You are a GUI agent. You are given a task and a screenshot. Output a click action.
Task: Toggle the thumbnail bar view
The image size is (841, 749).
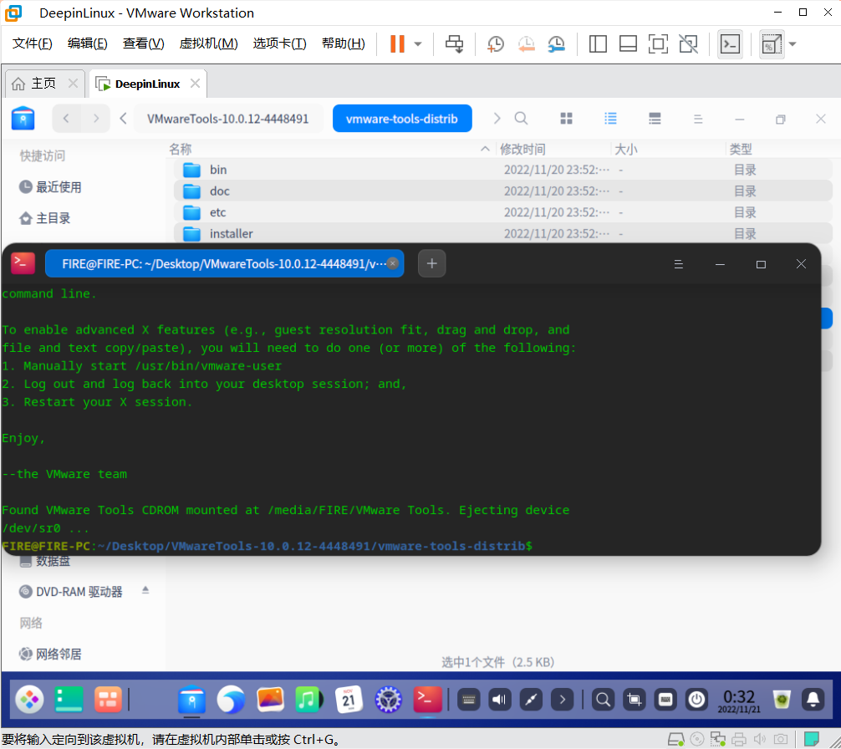[628, 44]
